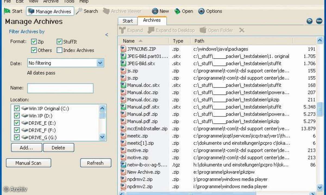This screenshot has height=195, width=326.
Task: Click the J7FNJJN5.ZIP file icon
Action: click(x=123, y=49)
